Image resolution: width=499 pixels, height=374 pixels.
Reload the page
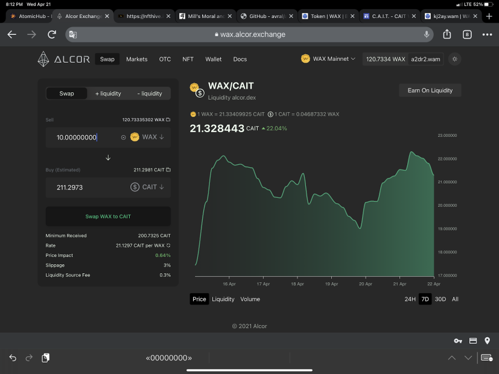[52, 34]
